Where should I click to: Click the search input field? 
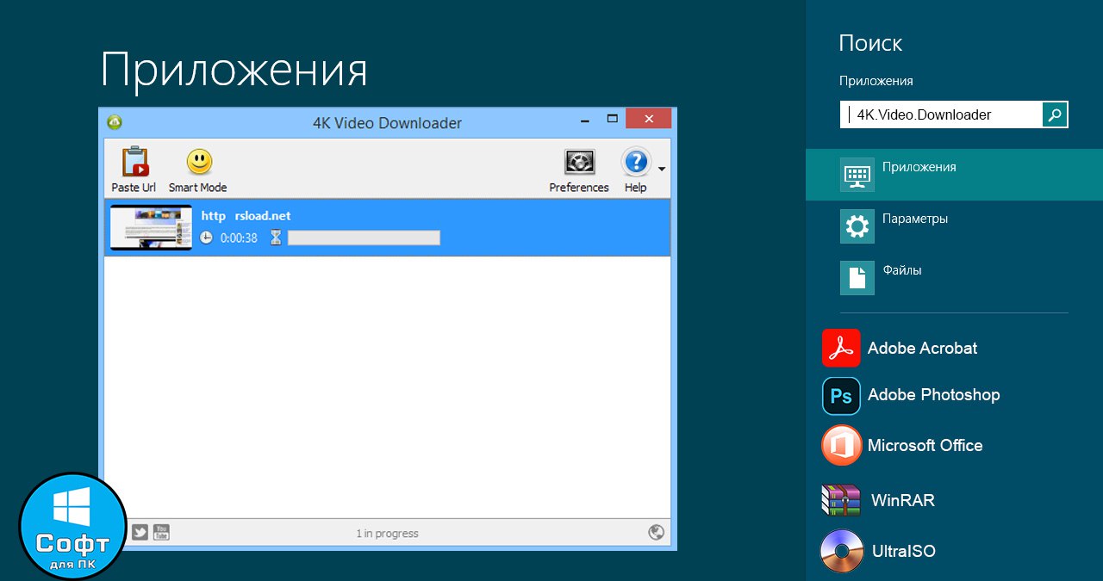coord(941,114)
